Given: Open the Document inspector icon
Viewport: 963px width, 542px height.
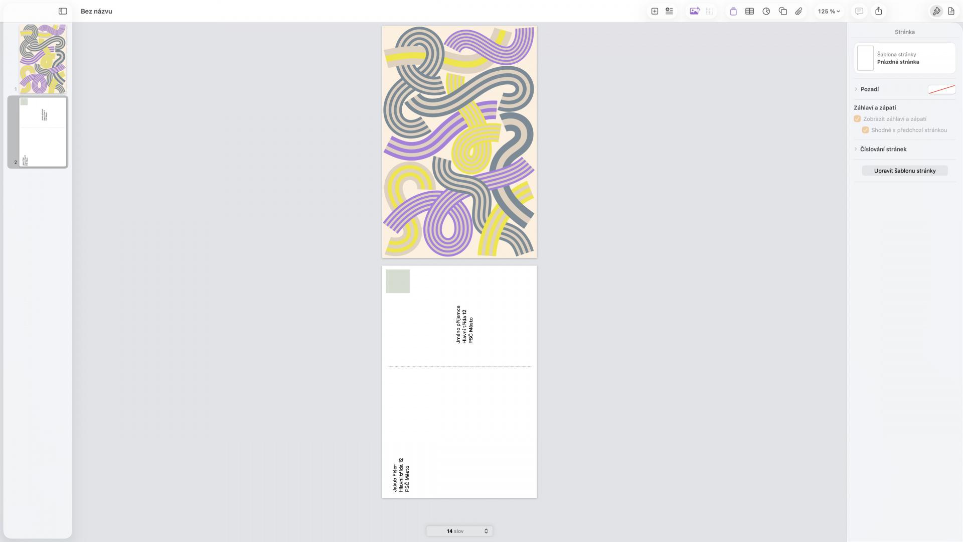Looking at the screenshot, I should pos(951,11).
